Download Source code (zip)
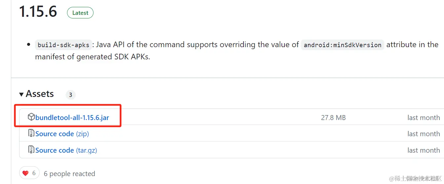Image resolution: width=444 pixels, height=184 pixels. 62,134
